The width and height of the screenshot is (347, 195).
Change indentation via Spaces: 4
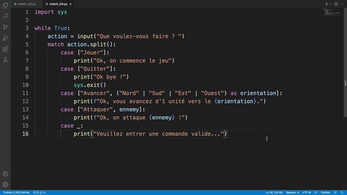point(292,193)
